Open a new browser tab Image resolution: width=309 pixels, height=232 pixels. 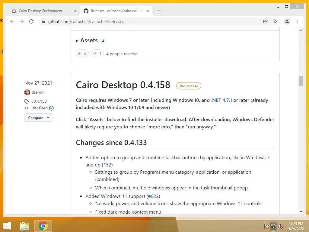[x=159, y=11]
